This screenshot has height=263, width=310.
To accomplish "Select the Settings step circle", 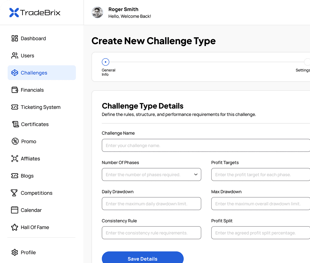I will 307,62.
